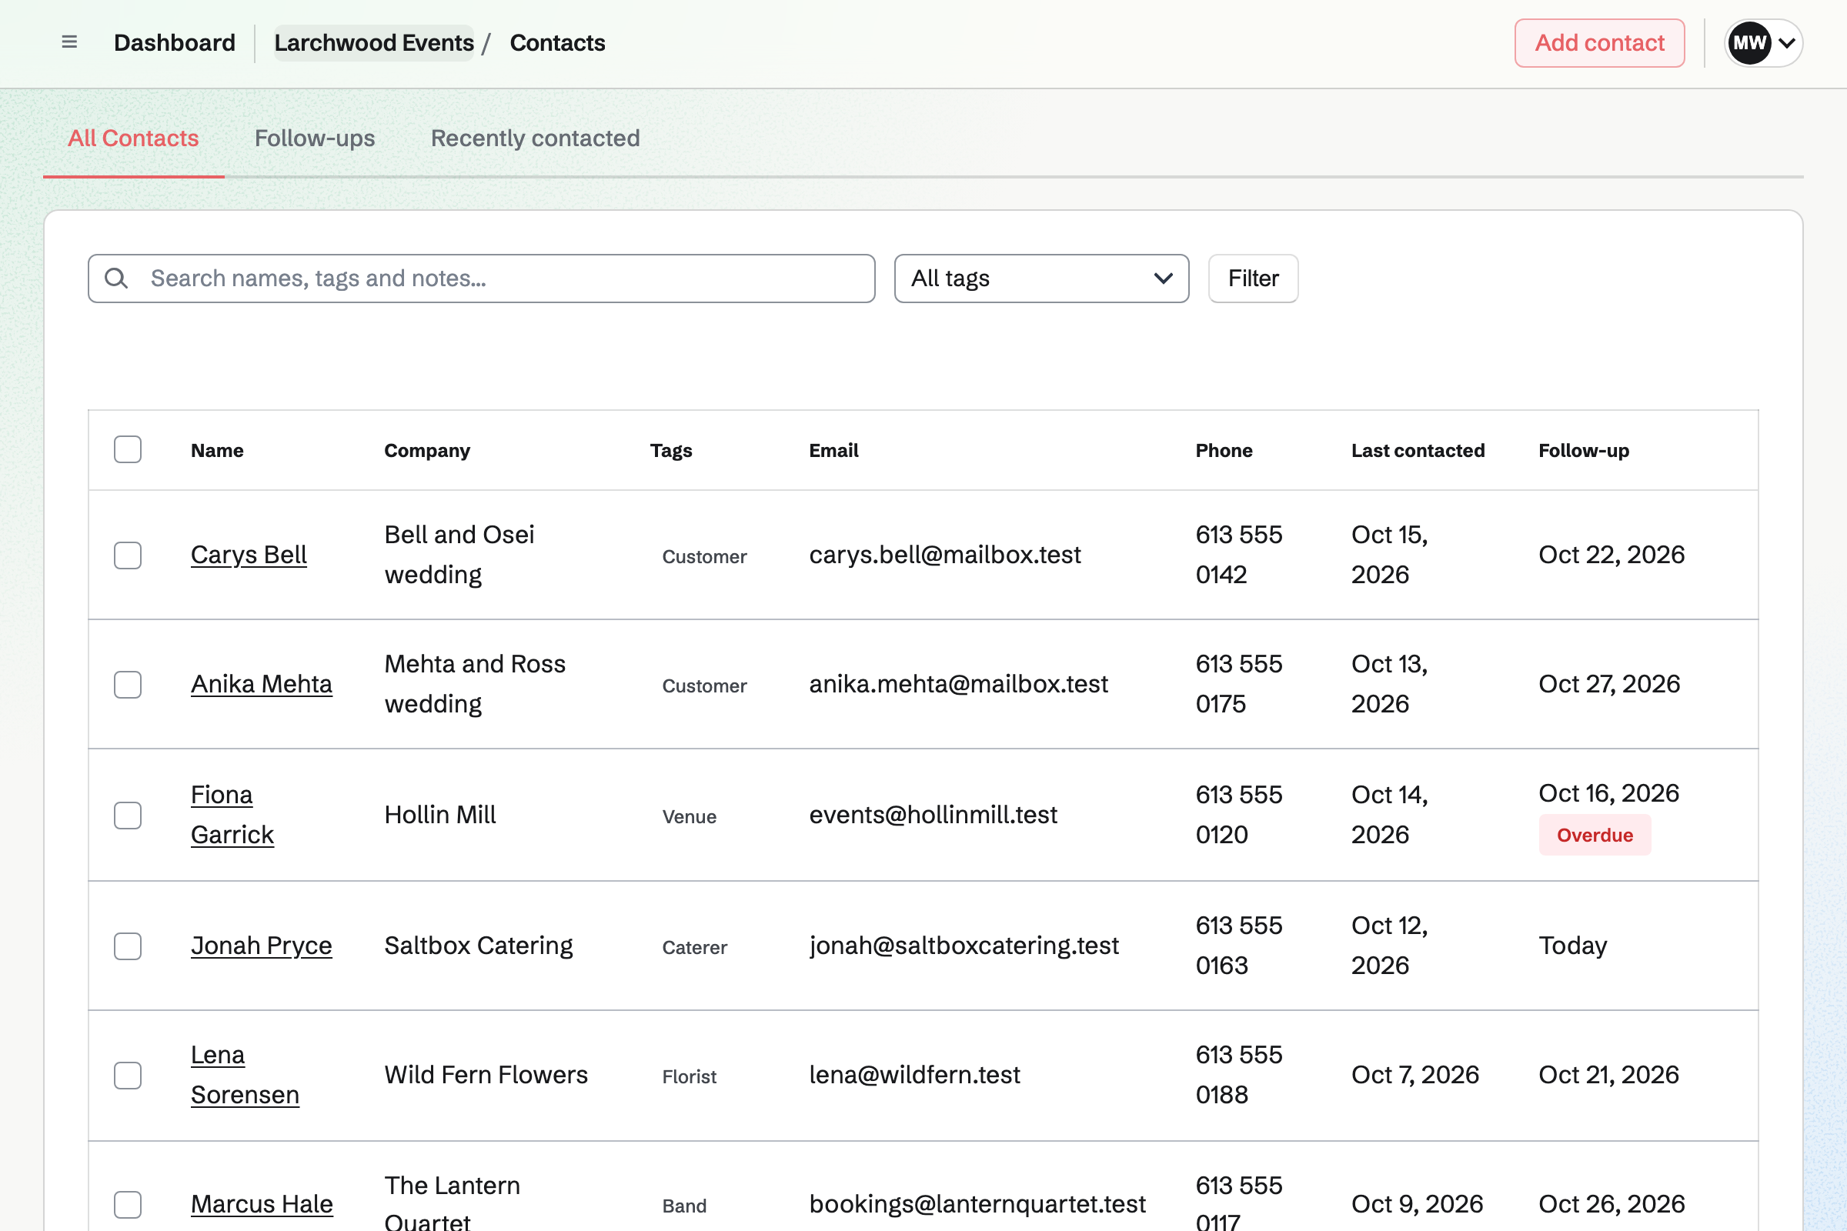This screenshot has width=1847, height=1231.
Task: Click the Follow-up column header
Action: tap(1584, 451)
